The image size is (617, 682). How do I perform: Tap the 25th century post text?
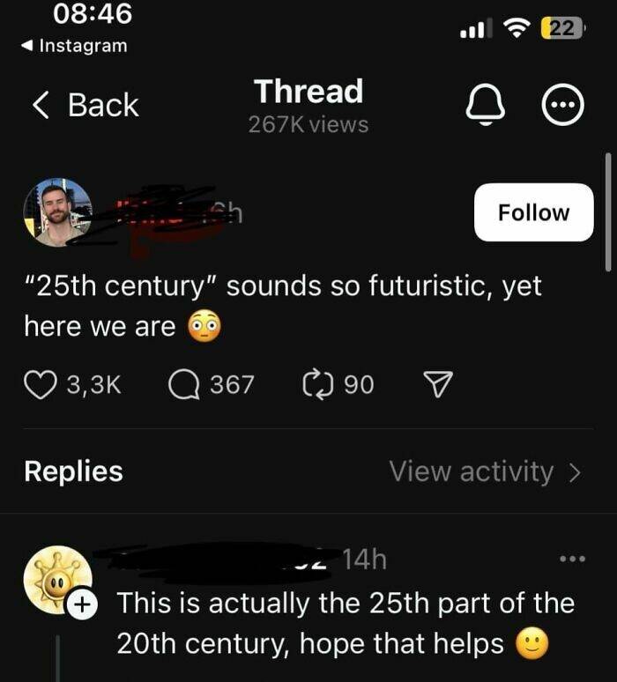[x=282, y=305]
